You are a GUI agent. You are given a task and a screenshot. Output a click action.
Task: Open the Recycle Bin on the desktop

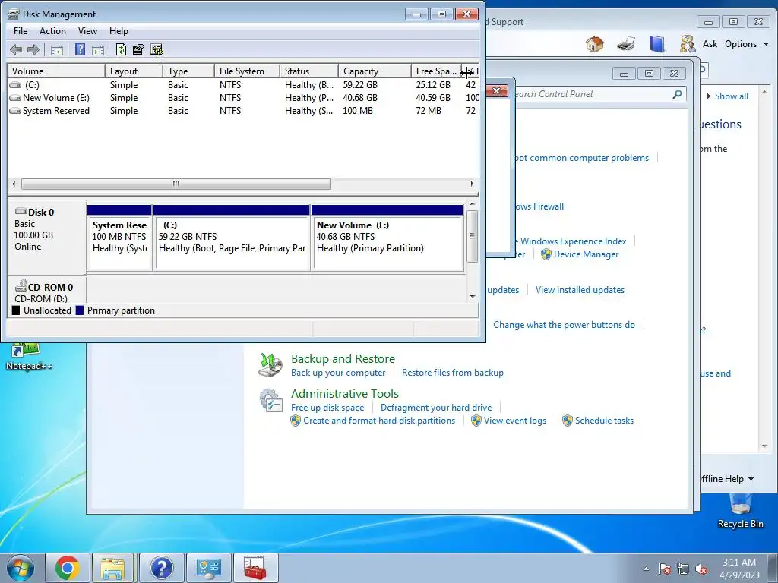click(740, 511)
